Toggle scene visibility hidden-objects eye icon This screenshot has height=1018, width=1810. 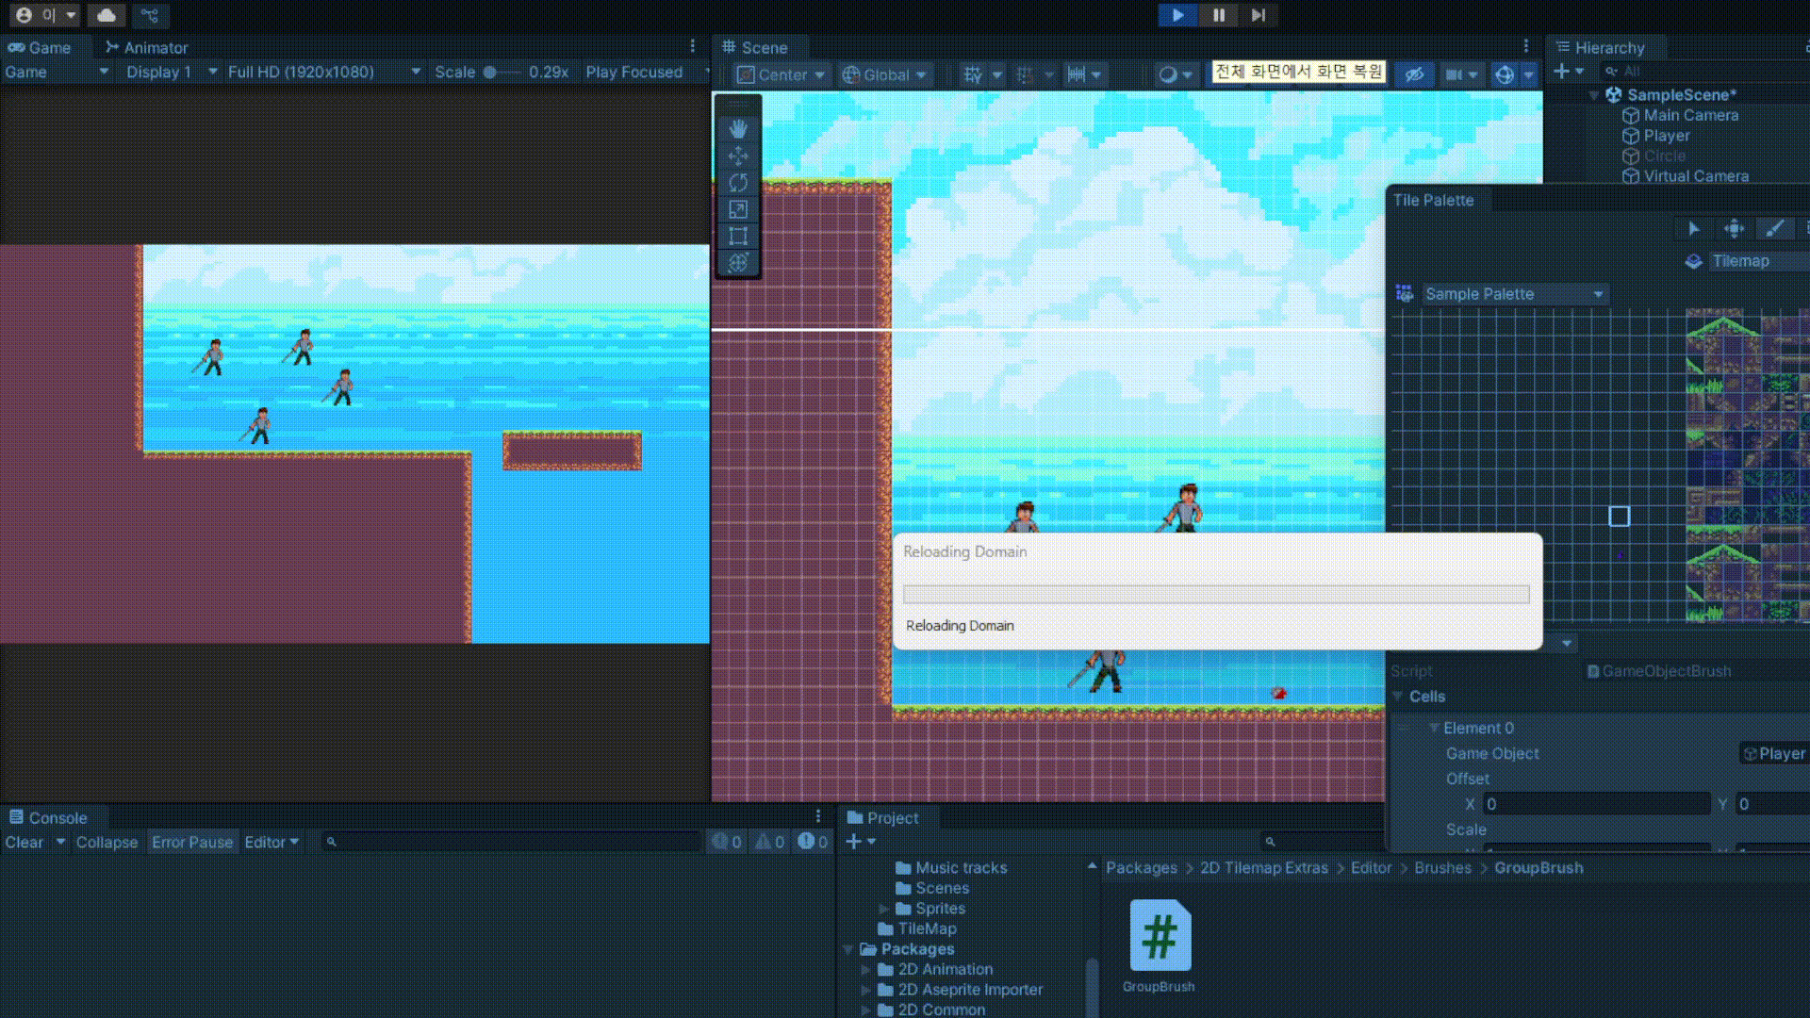click(1414, 74)
